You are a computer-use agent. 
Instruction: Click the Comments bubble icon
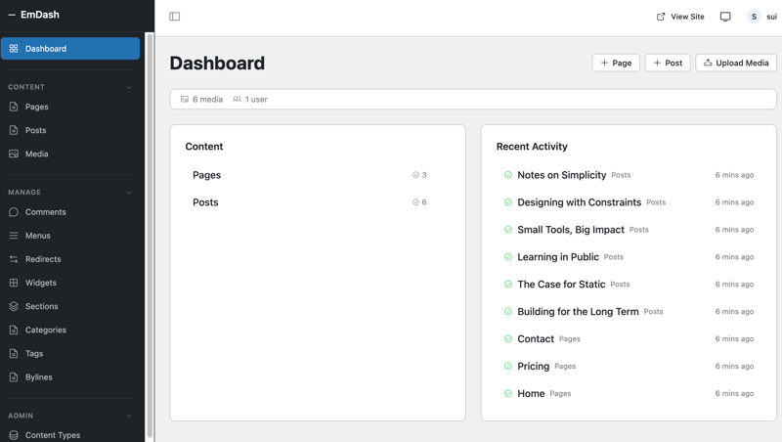14,212
